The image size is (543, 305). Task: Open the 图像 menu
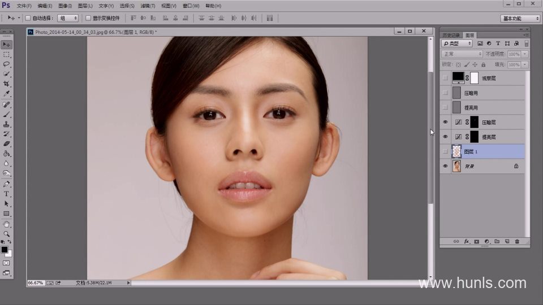tap(65, 6)
